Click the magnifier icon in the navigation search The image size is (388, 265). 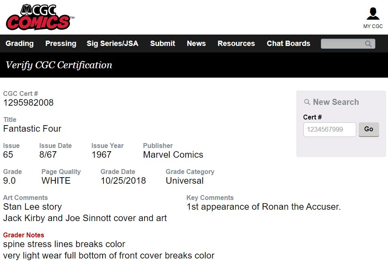pyautogui.click(x=368, y=44)
